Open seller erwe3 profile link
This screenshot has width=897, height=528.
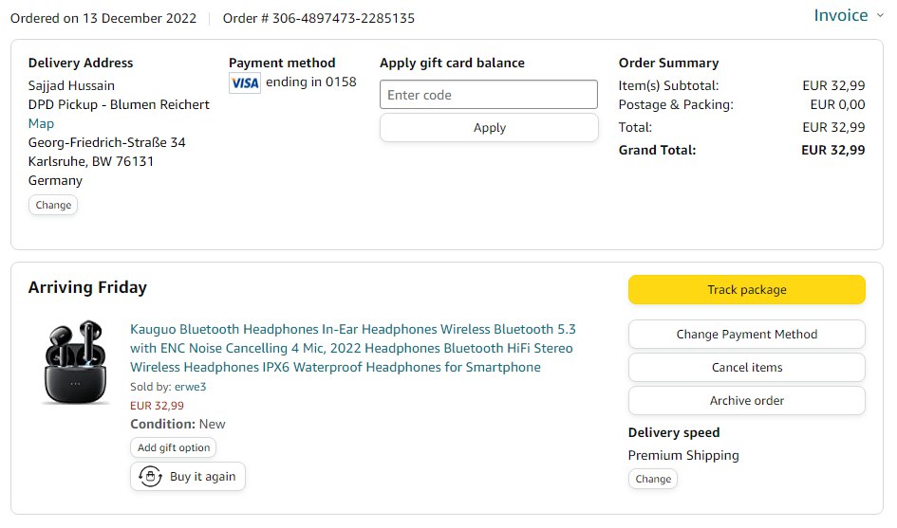190,387
